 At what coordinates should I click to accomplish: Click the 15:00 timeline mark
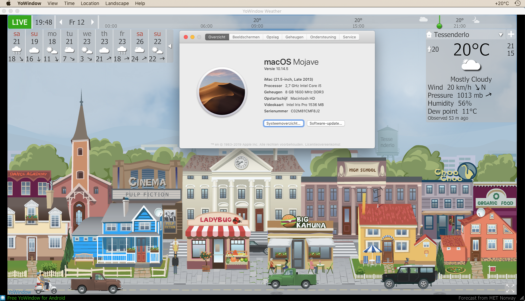[359, 26]
